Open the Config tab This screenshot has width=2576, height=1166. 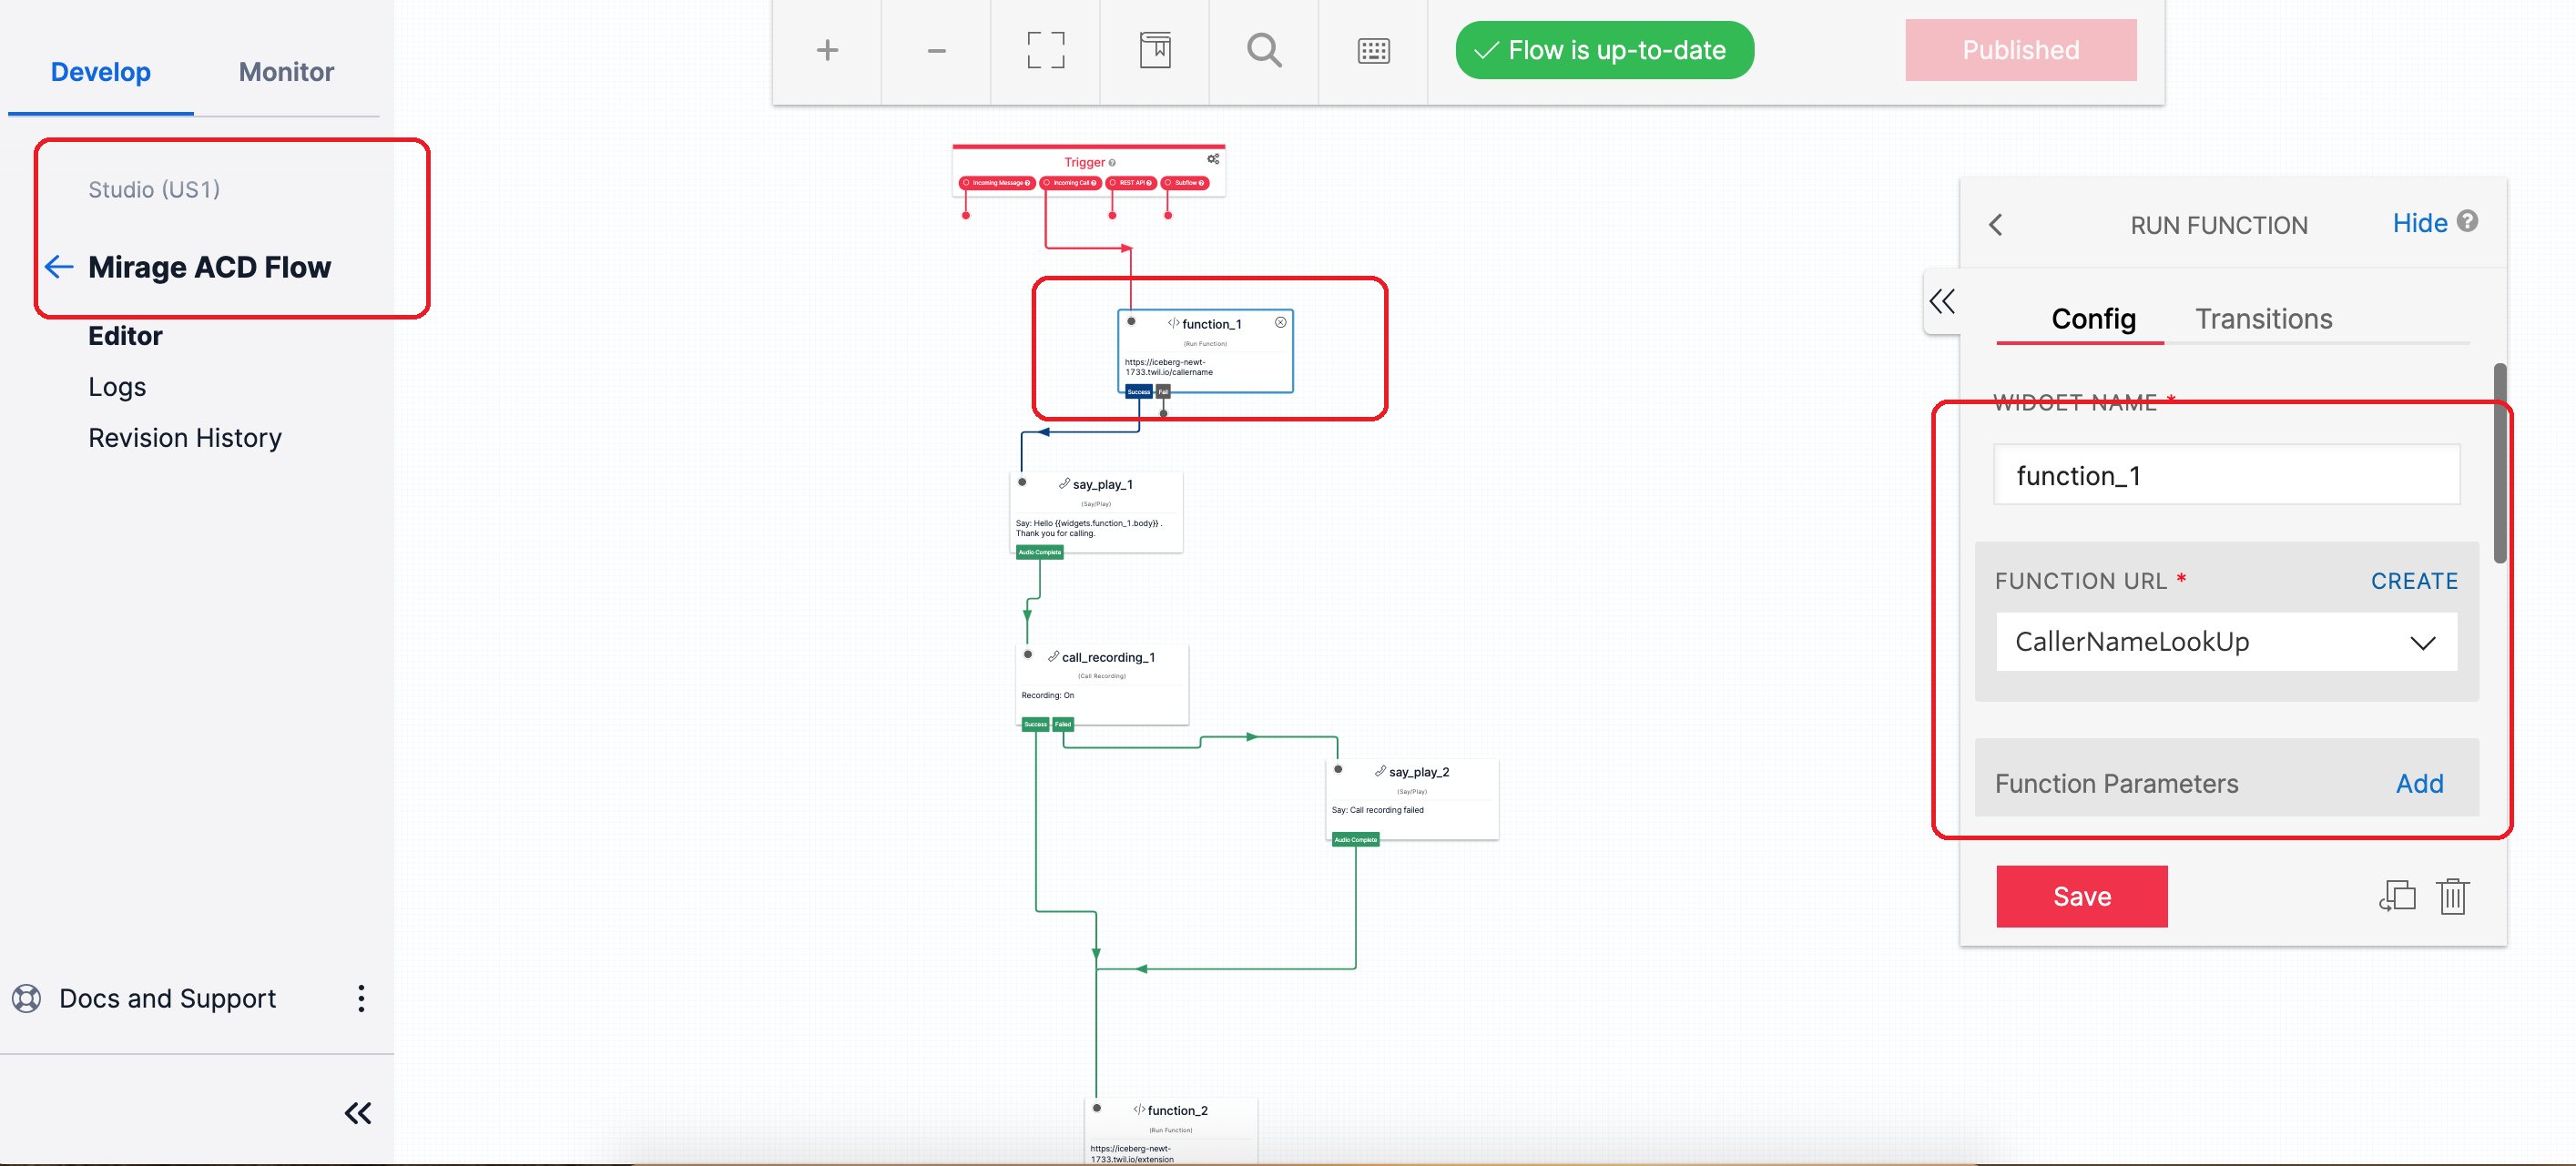pyautogui.click(x=2093, y=319)
